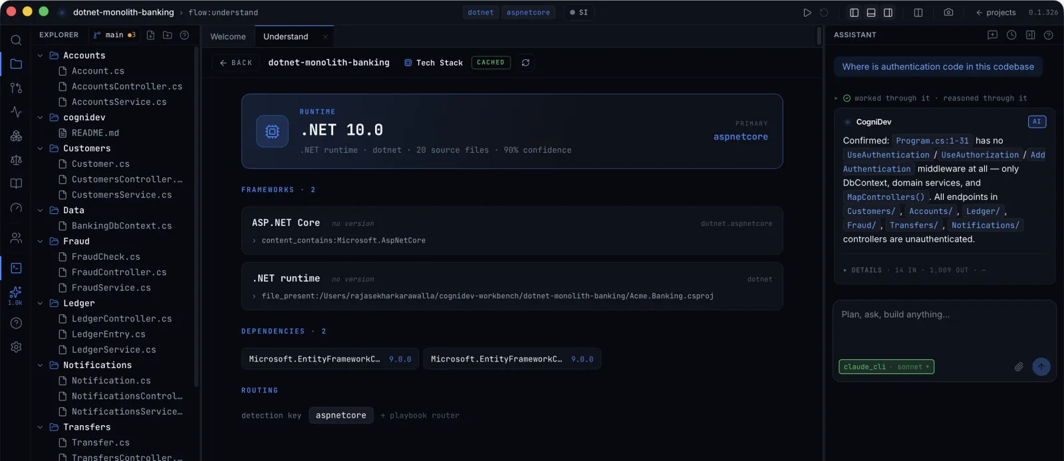The image size is (1064, 461).
Task: Open the search icon in activity bar
Action: click(16, 40)
